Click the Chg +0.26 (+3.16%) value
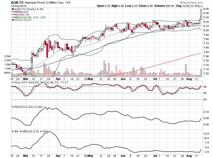Screen dimensions: 213x158 tap(188, 6)
